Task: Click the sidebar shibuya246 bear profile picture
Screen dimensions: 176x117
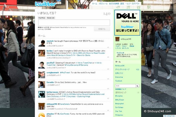Action: [x=117, y=39]
